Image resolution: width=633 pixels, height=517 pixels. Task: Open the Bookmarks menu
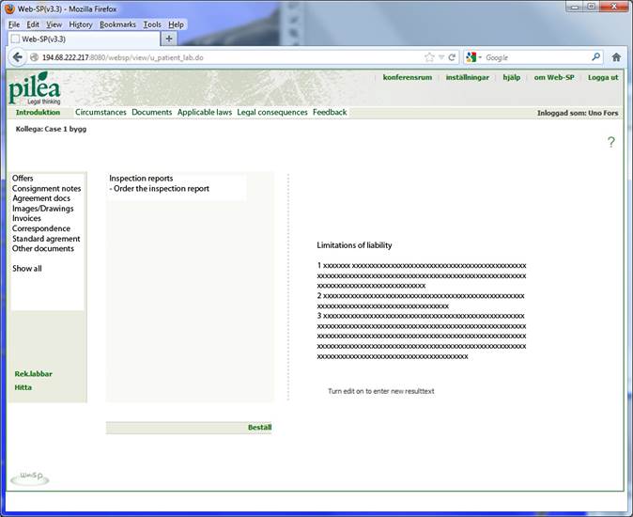117,24
